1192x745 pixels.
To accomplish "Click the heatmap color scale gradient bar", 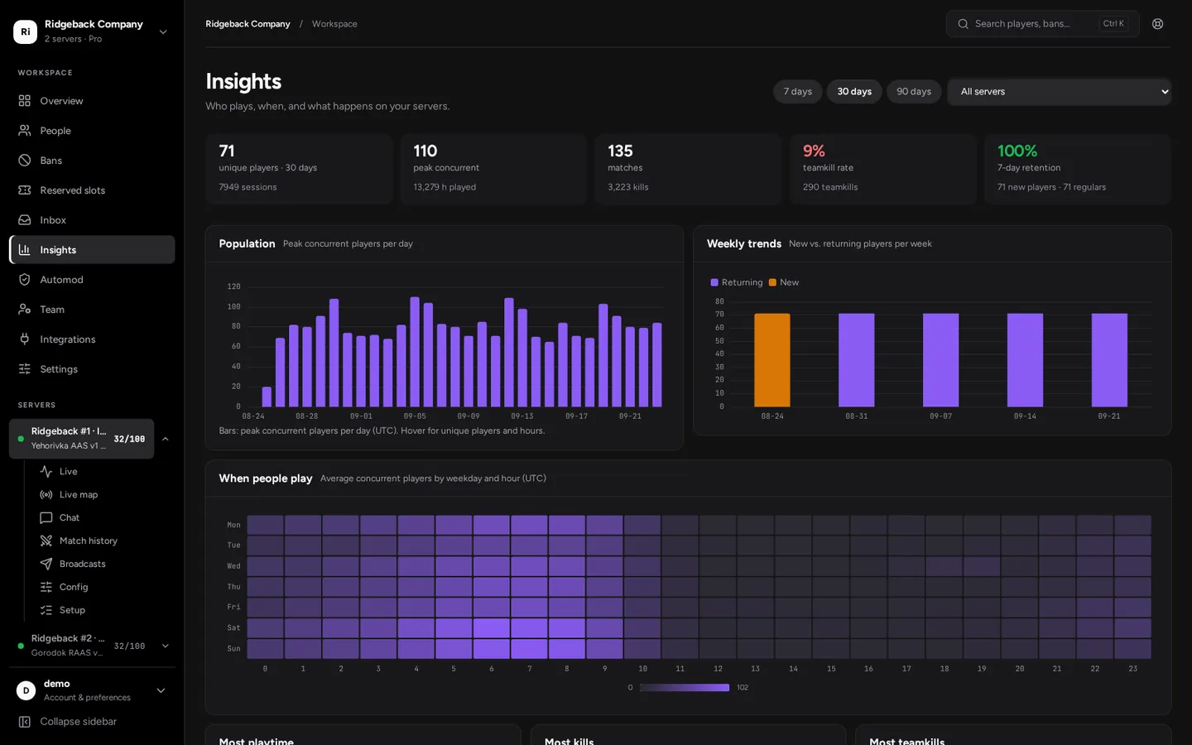I will pyautogui.click(x=685, y=688).
